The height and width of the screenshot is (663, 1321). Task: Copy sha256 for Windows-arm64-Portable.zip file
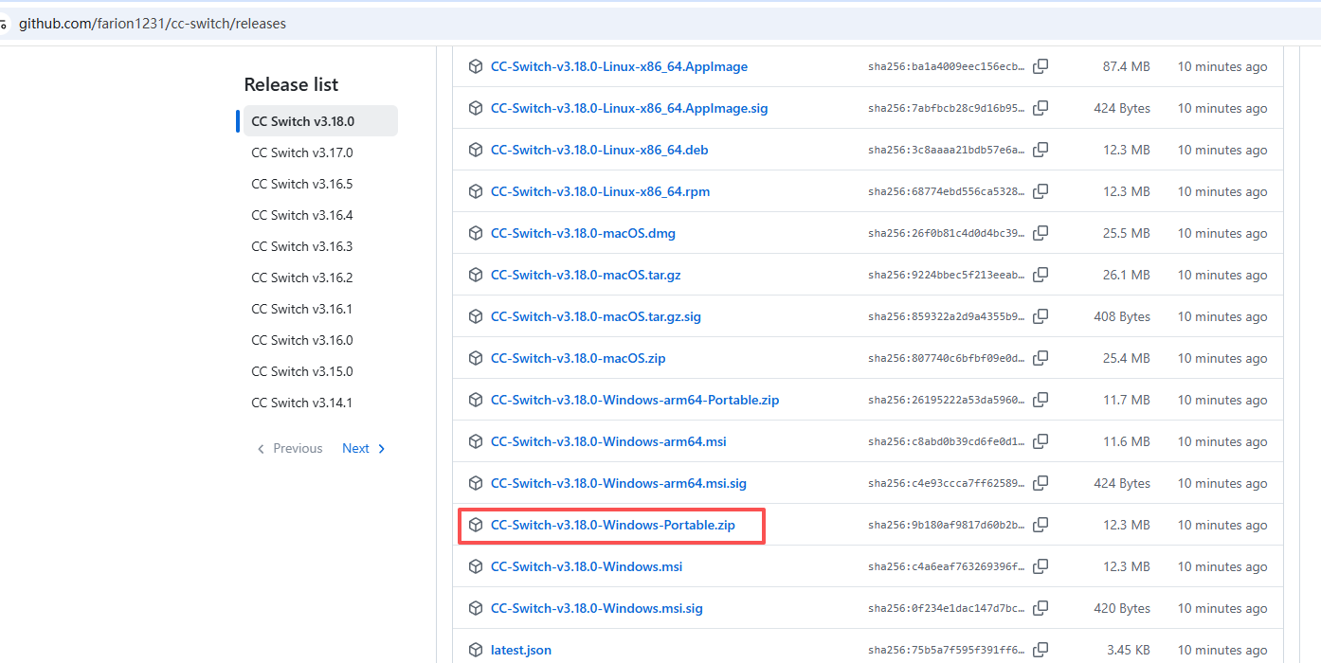tap(1041, 400)
